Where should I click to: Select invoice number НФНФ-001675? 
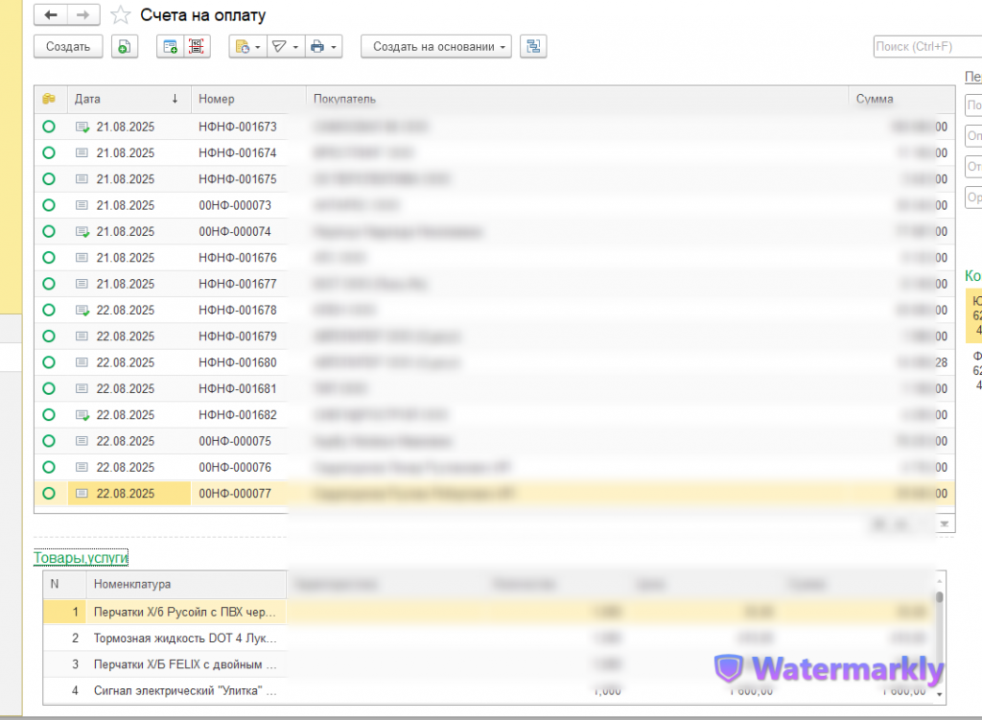pos(238,179)
